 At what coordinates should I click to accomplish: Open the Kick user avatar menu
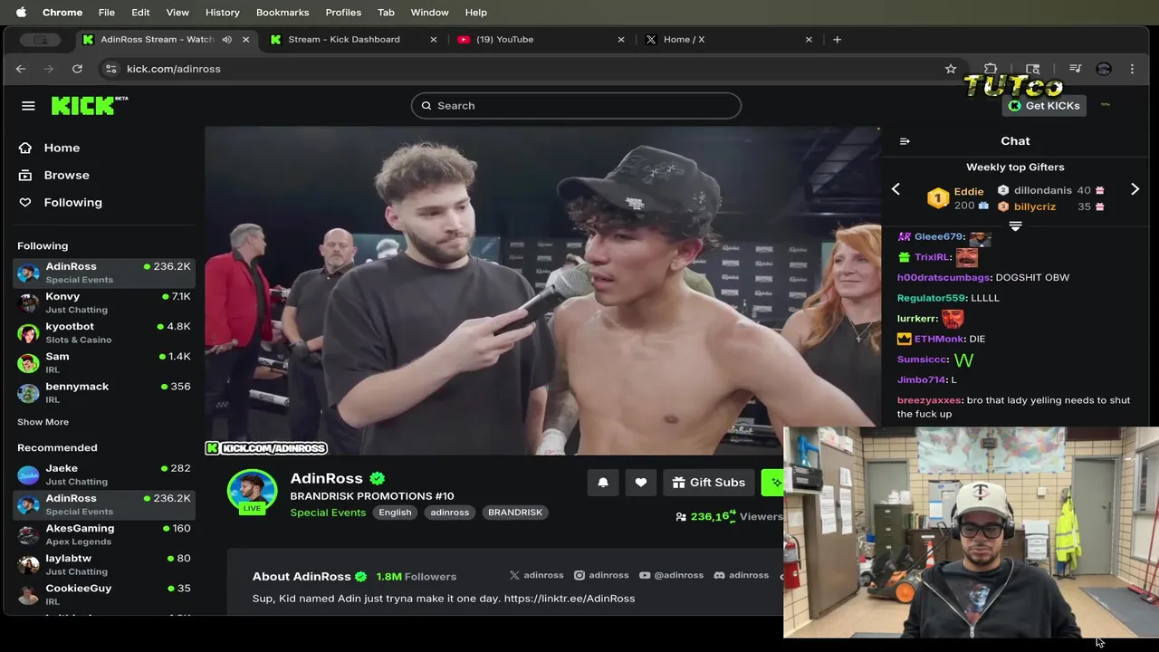tap(1105, 105)
